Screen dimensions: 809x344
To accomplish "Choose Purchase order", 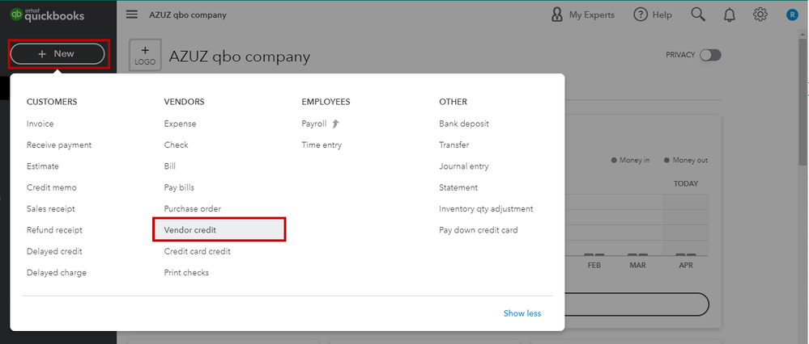I will (193, 209).
